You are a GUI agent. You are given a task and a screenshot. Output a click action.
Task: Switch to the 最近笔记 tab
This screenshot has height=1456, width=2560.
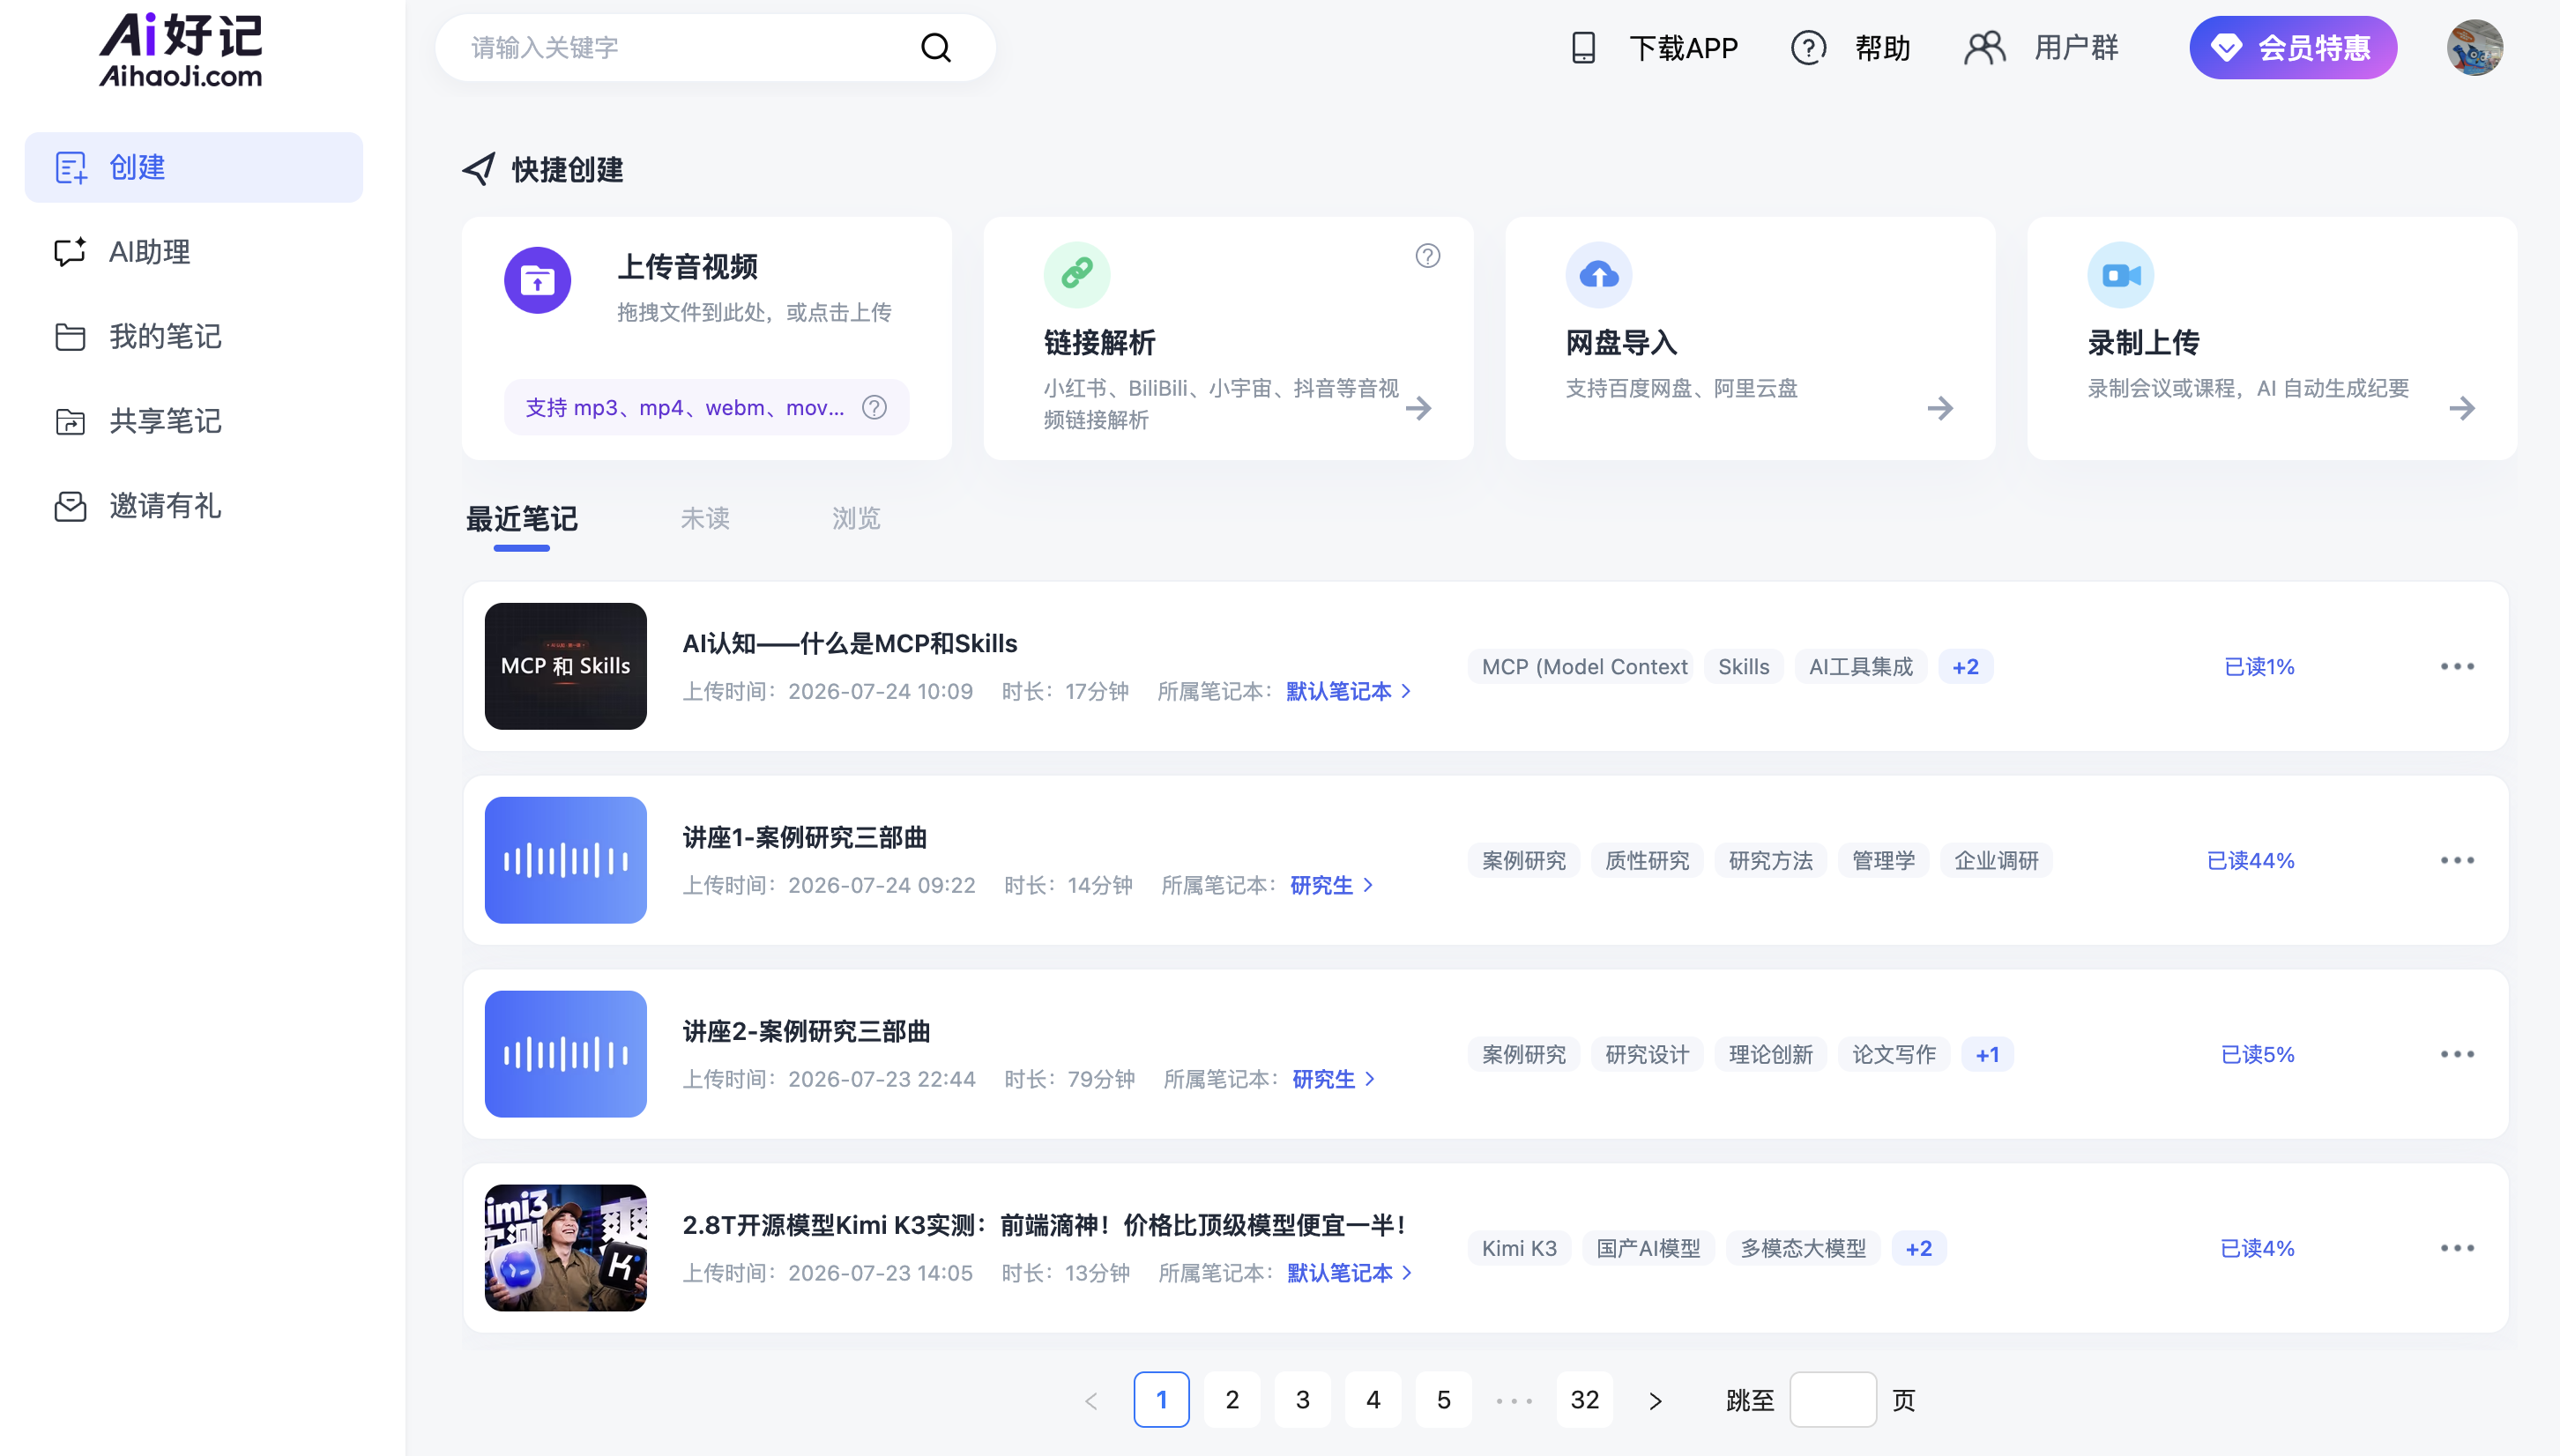tap(522, 519)
